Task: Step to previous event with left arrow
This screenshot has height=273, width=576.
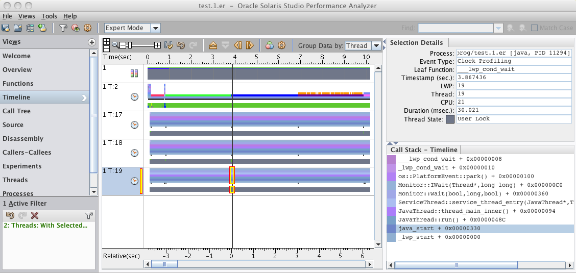Action: point(237,45)
